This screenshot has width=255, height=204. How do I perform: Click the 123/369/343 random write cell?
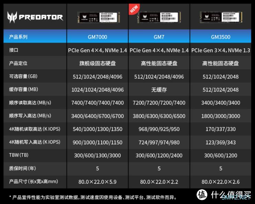[x=221, y=143]
